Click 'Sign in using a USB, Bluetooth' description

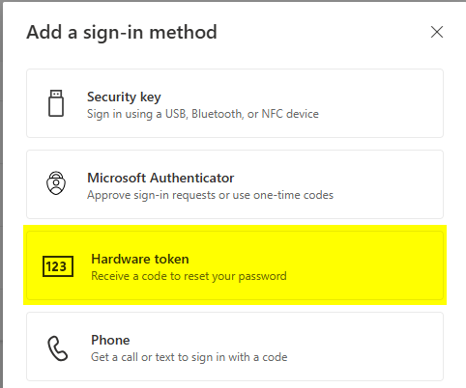(x=203, y=114)
